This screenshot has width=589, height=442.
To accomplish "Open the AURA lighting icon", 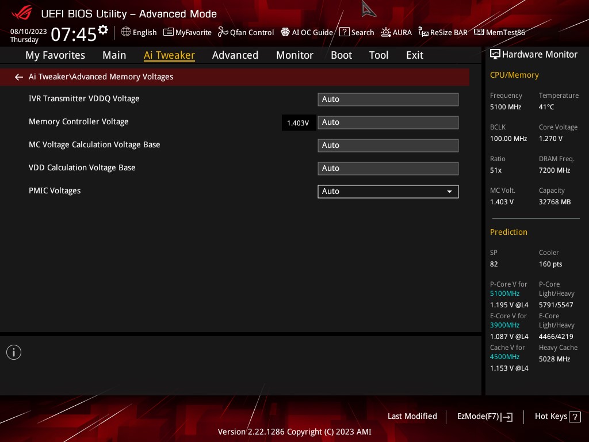I will click(386, 32).
